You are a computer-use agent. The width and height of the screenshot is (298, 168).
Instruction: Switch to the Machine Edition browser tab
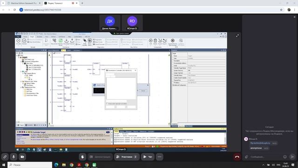point(24,3)
